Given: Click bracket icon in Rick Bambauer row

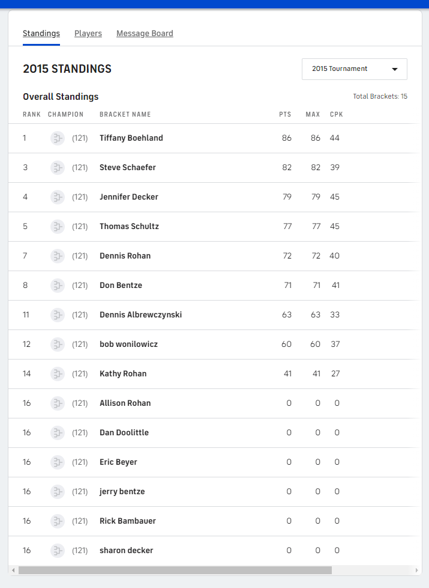Looking at the screenshot, I should [58, 521].
